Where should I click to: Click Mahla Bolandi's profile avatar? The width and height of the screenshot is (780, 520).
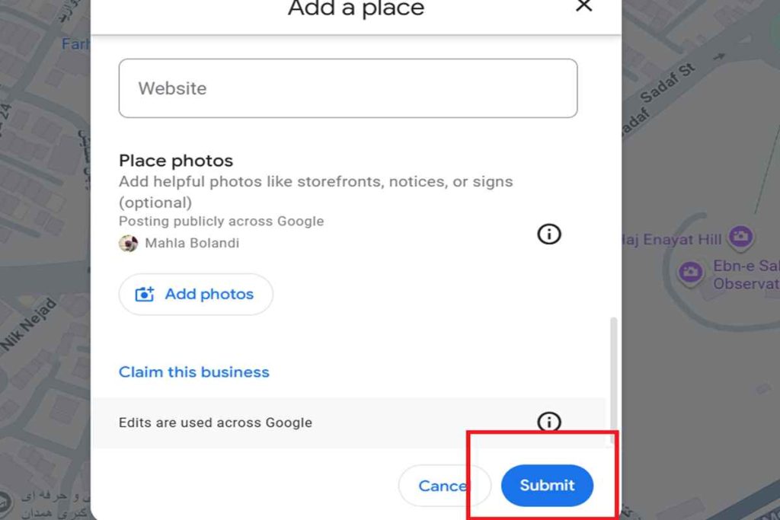pyautogui.click(x=128, y=244)
